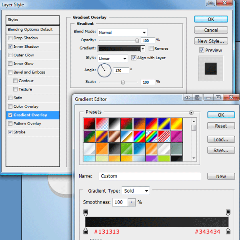Click the left opacity stop above gradient bar
The height and width of the screenshot is (240, 240).
(86, 213)
